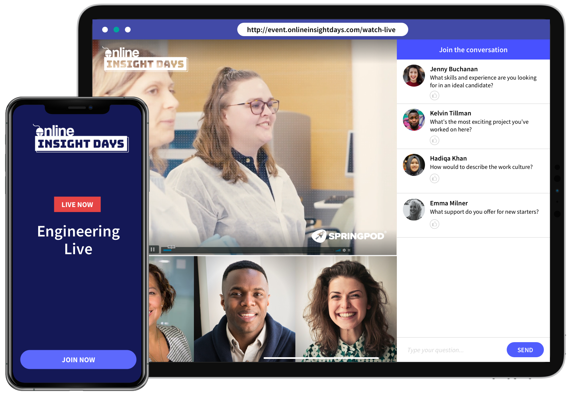This screenshot has width=570, height=395.
Task: Click the volume icon in the player
Action: pyautogui.click(x=338, y=250)
